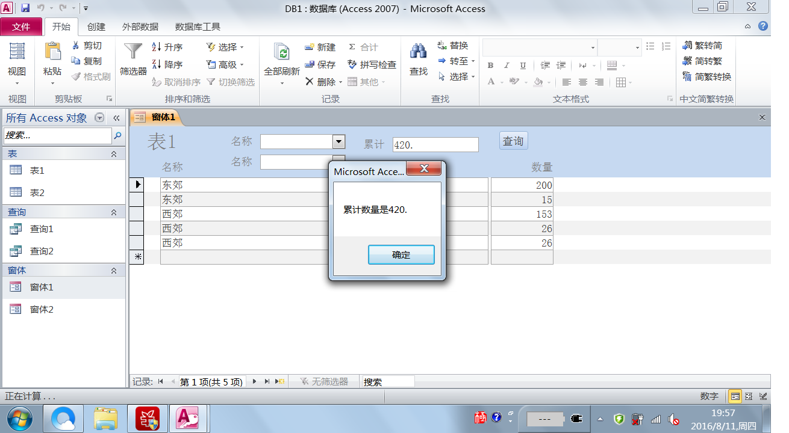Open the 视图 view dropdown arrow
Image resolution: width=789 pixels, height=433 pixels.
17,84
